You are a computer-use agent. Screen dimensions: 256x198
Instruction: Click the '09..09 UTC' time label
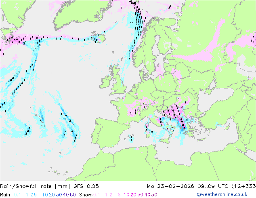213,186
